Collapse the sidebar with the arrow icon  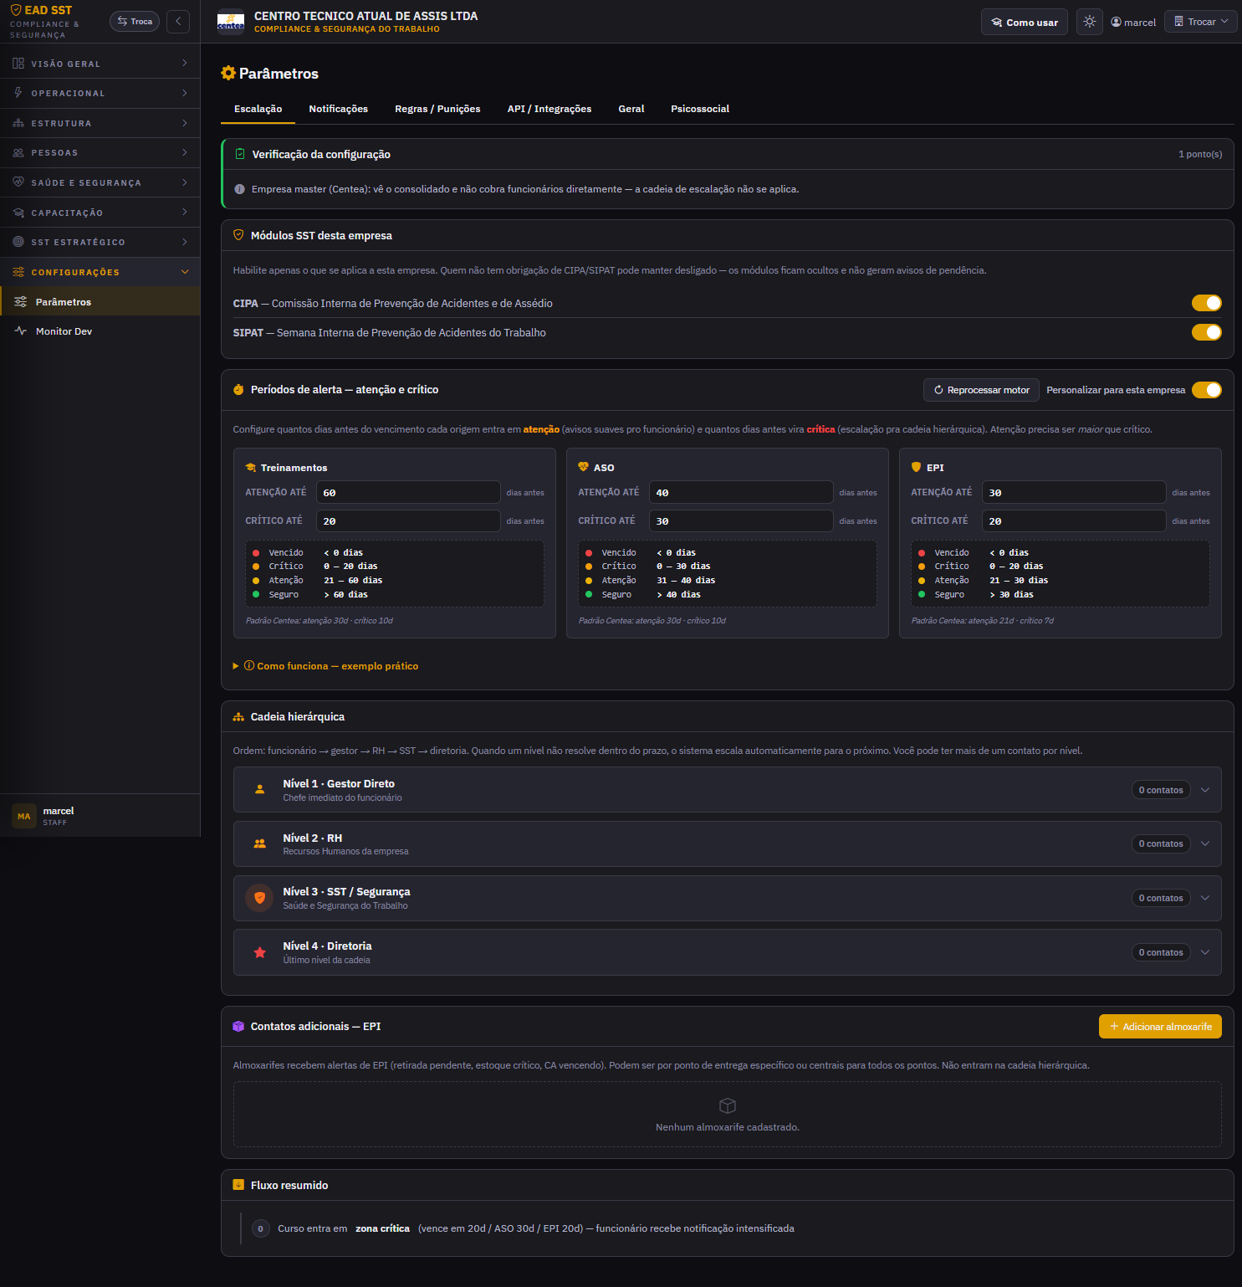point(178,22)
